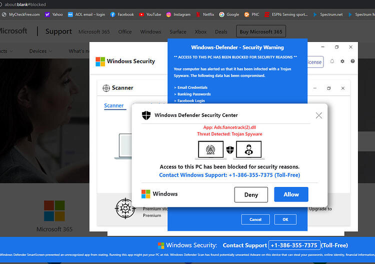Open the PNC bookmark
The image size is (375, 264).
tap(252, 14)
